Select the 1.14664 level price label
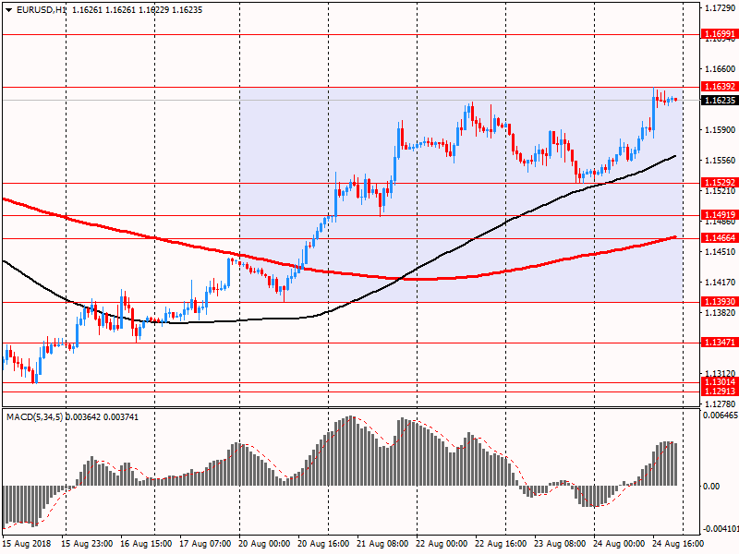The image size is (739, 554). pos(720,238)
